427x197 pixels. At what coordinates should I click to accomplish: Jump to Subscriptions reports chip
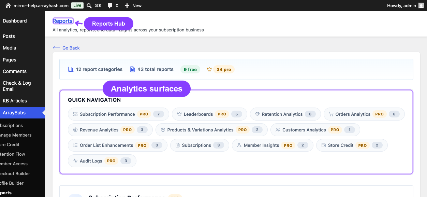[200, 145]
